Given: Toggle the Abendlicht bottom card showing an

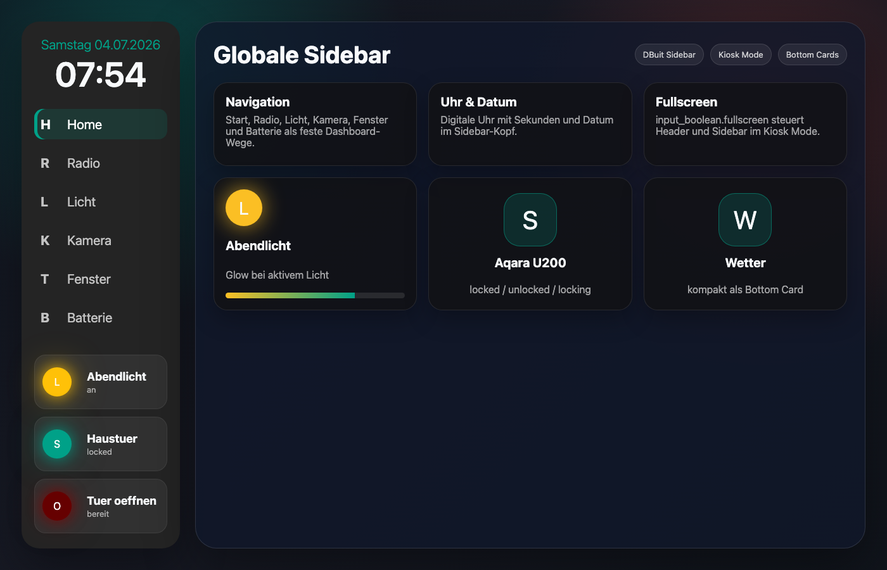Looking at the screenshot, I should (101, 382).
